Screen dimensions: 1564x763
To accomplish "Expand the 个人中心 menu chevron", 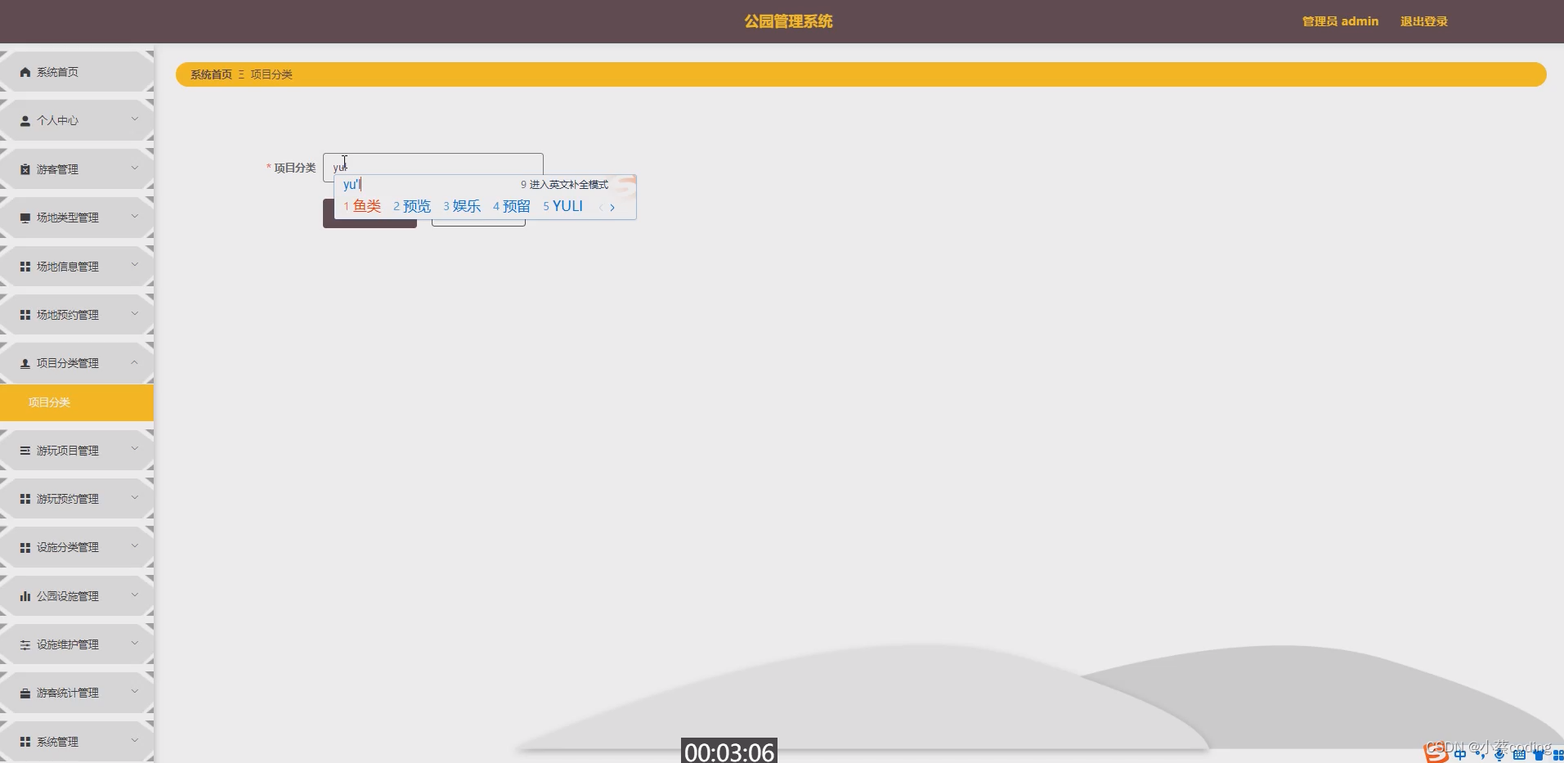I will [x=135, y=119].
